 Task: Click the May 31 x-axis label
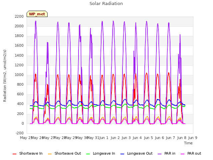coord(93,138)
